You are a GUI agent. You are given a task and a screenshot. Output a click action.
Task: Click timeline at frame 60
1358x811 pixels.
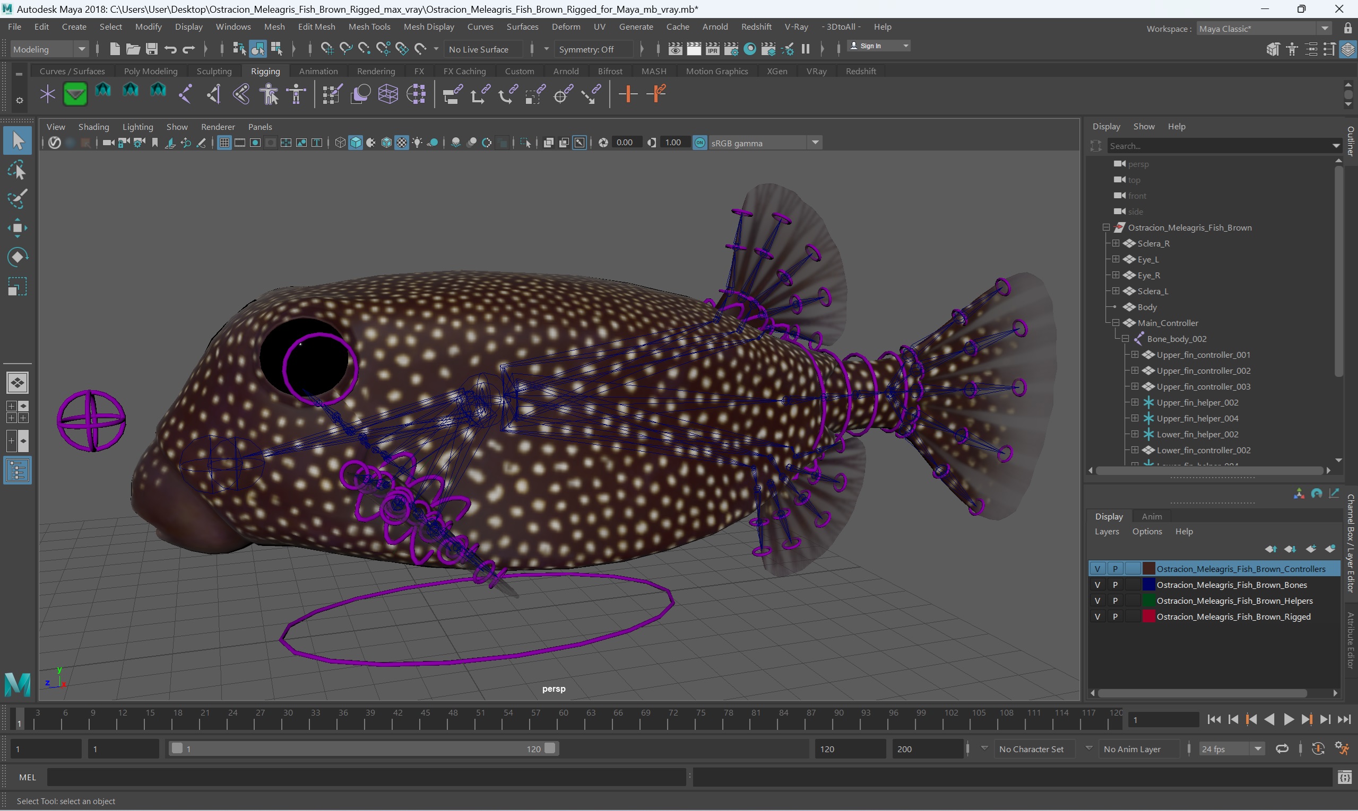[x=557, y=719]
